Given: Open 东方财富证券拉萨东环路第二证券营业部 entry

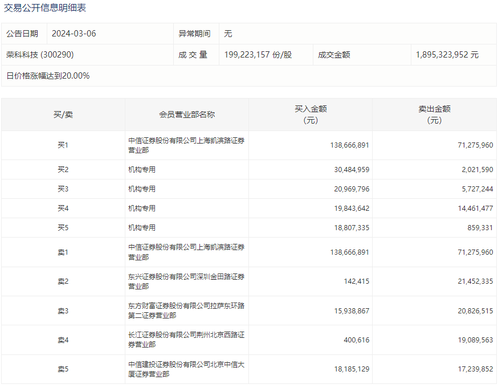Looking at the screenshot, I should pyautogui.click(x=186, y=311).
